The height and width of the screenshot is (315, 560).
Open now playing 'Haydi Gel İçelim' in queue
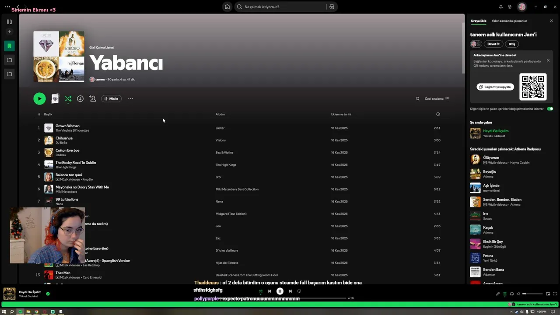[x=496, y=131]
